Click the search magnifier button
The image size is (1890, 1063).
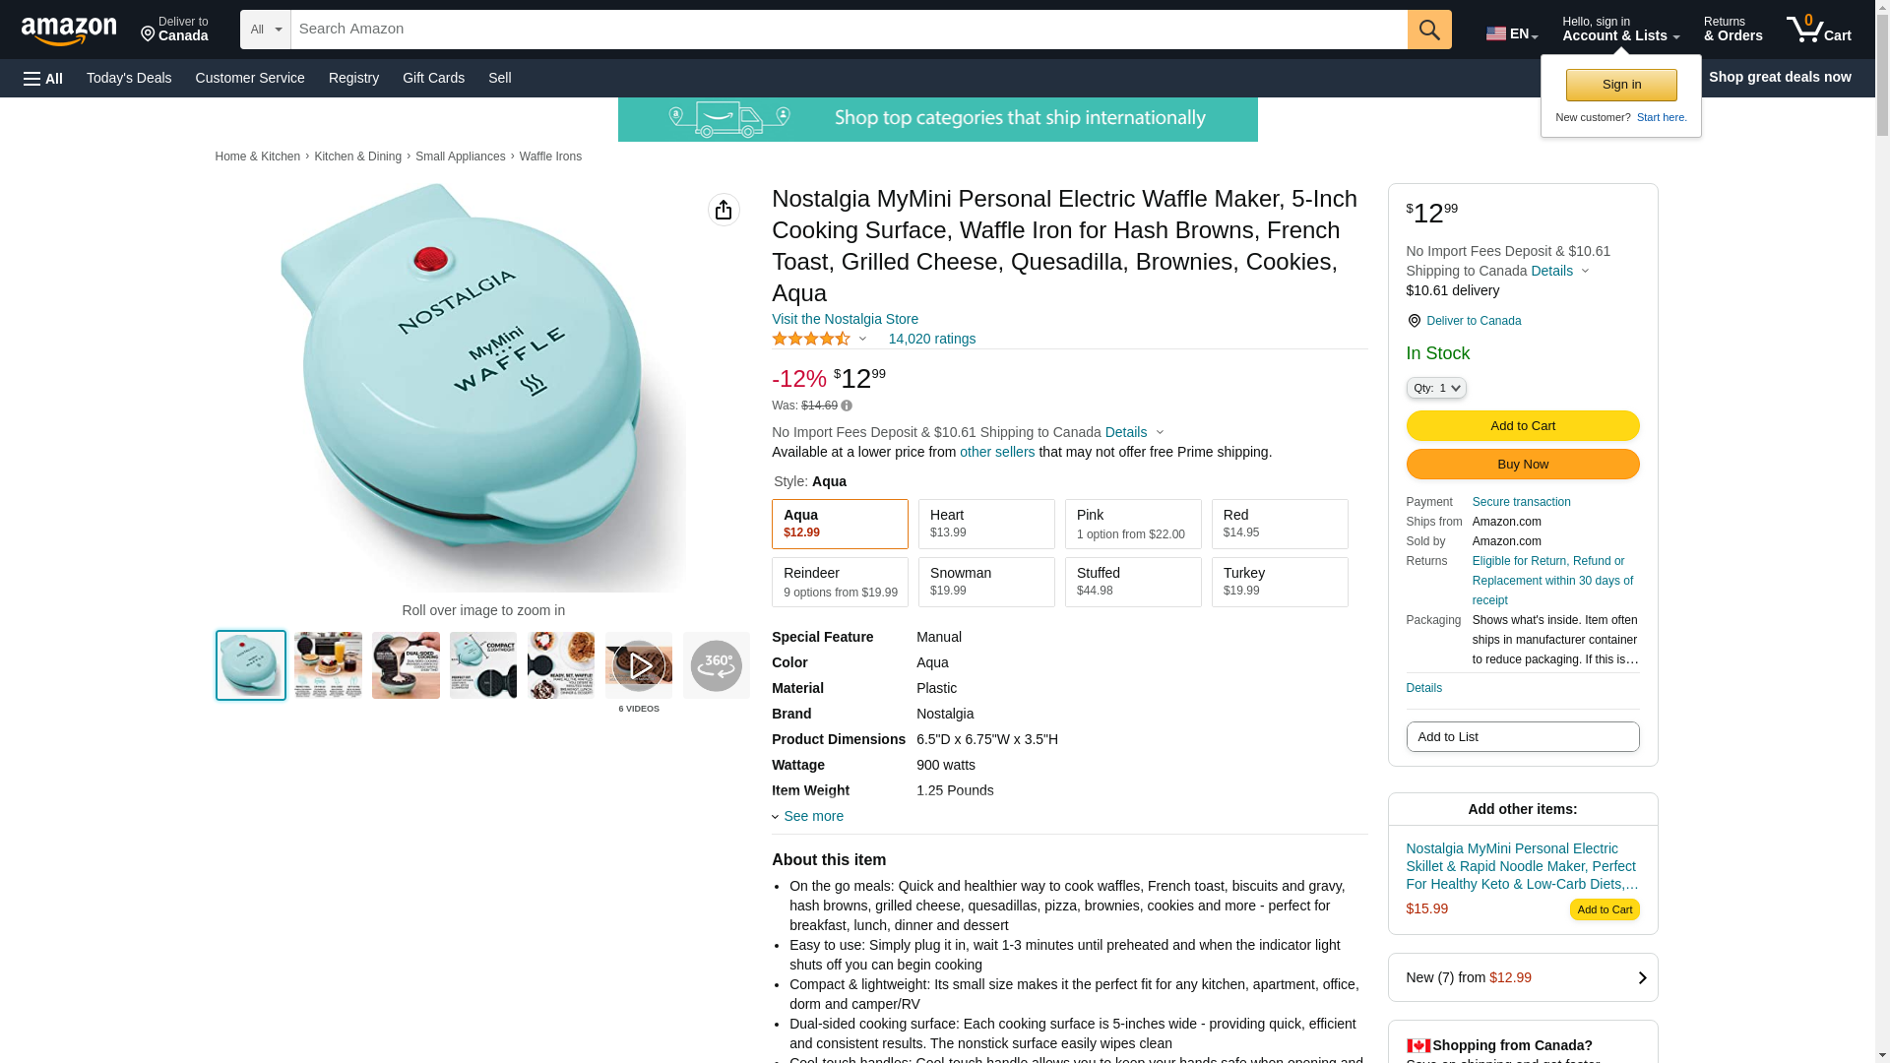point(1429,30)
